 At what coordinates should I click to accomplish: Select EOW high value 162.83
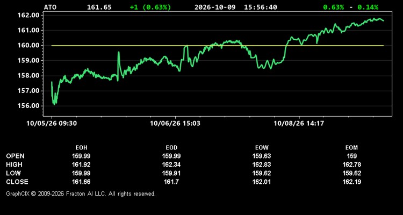tap(262, 164)
